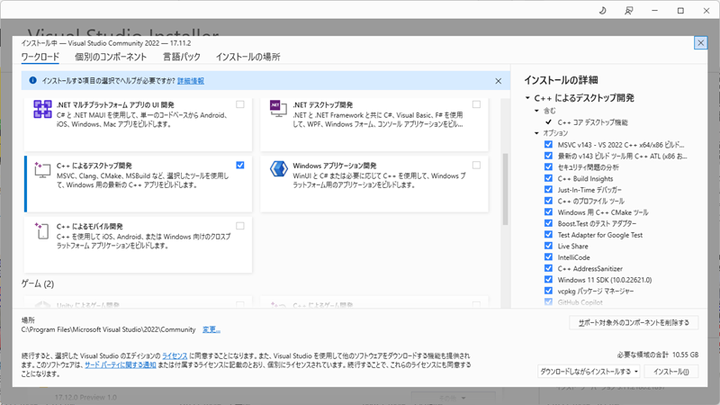
Task: Toggle the Live Share option checkbox
Action: (549, 246)
